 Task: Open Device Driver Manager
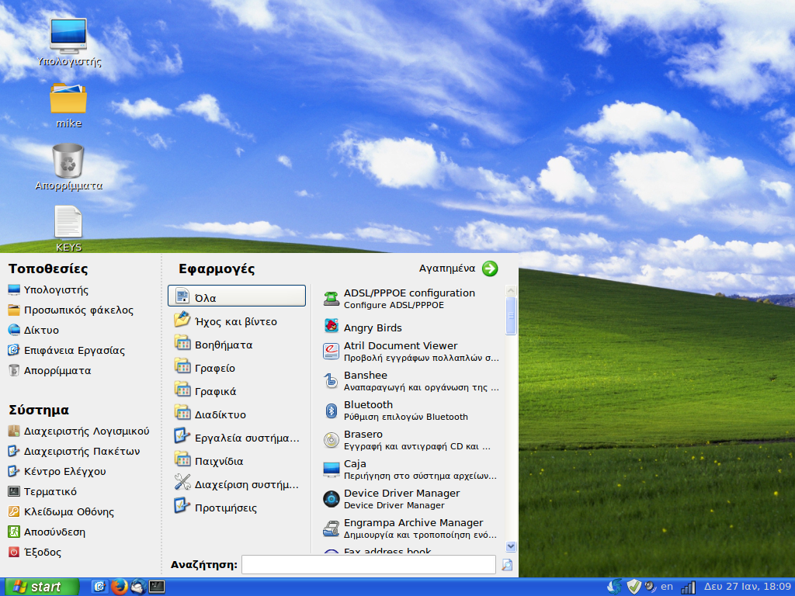pos(411,498)
